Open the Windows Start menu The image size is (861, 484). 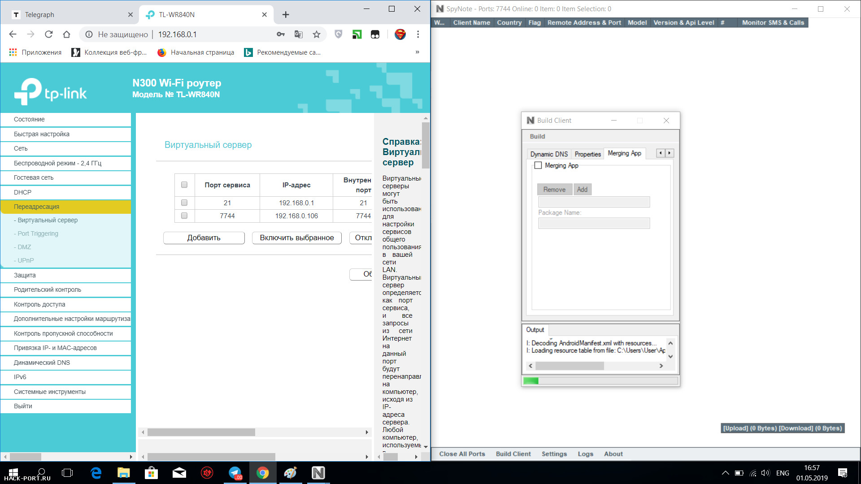(x=13, y=473)
